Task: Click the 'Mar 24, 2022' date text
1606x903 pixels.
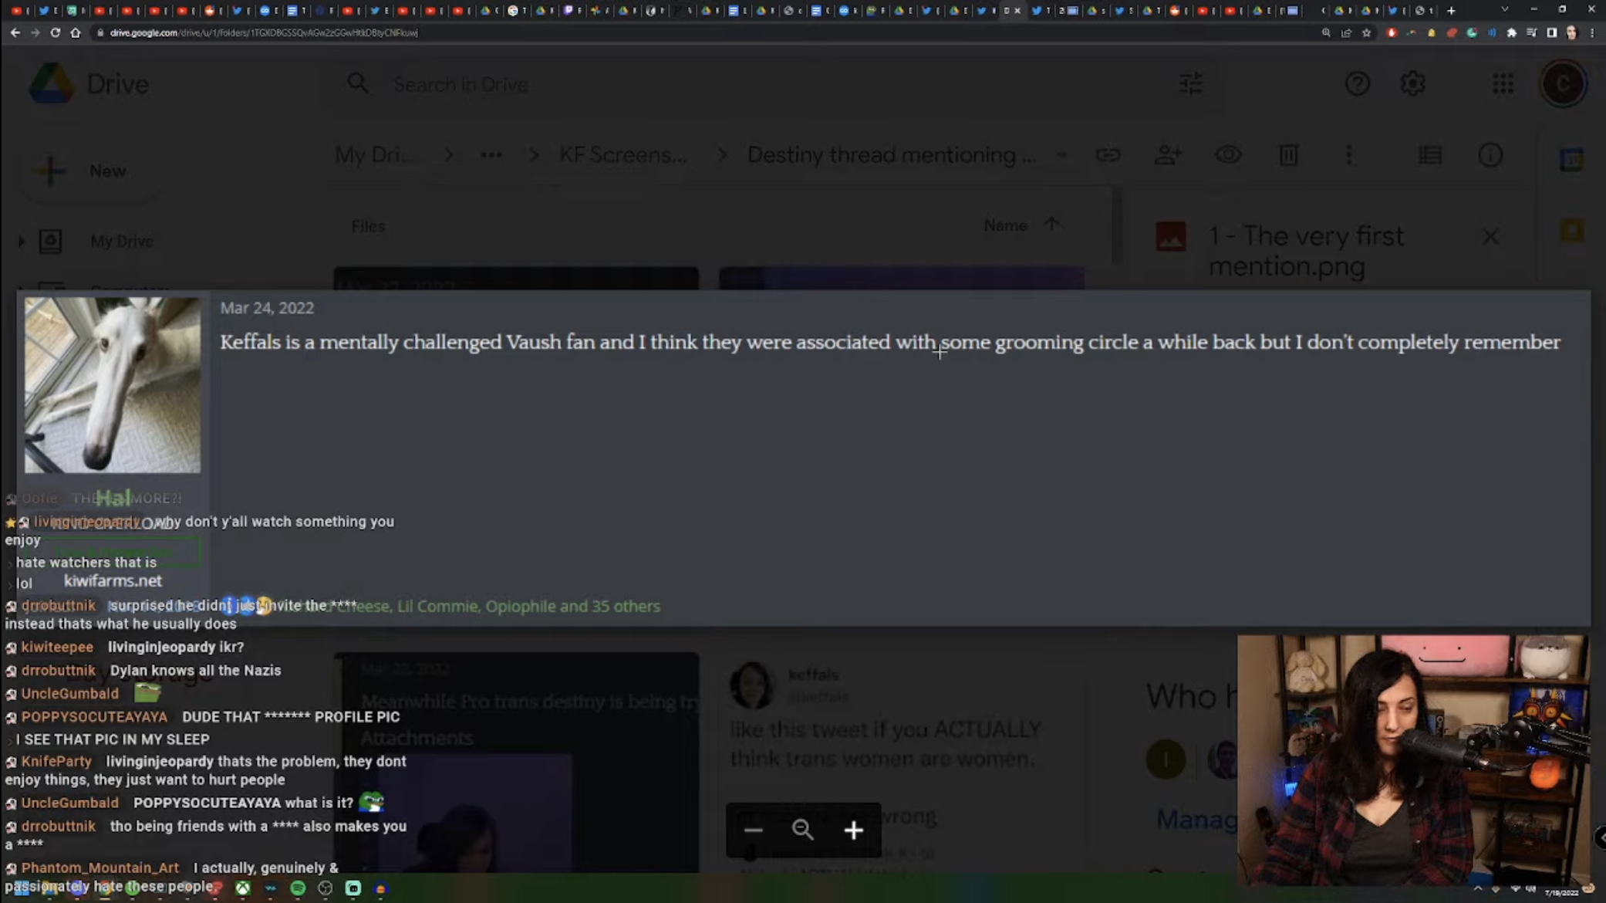Action: click(267, 308)
